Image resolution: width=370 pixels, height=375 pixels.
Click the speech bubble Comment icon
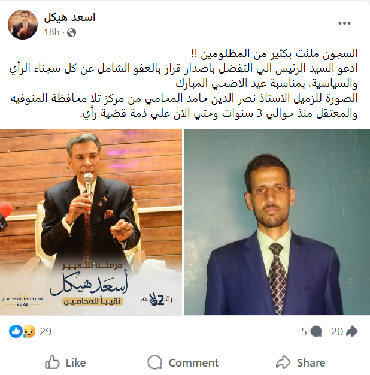click(155, 362)
